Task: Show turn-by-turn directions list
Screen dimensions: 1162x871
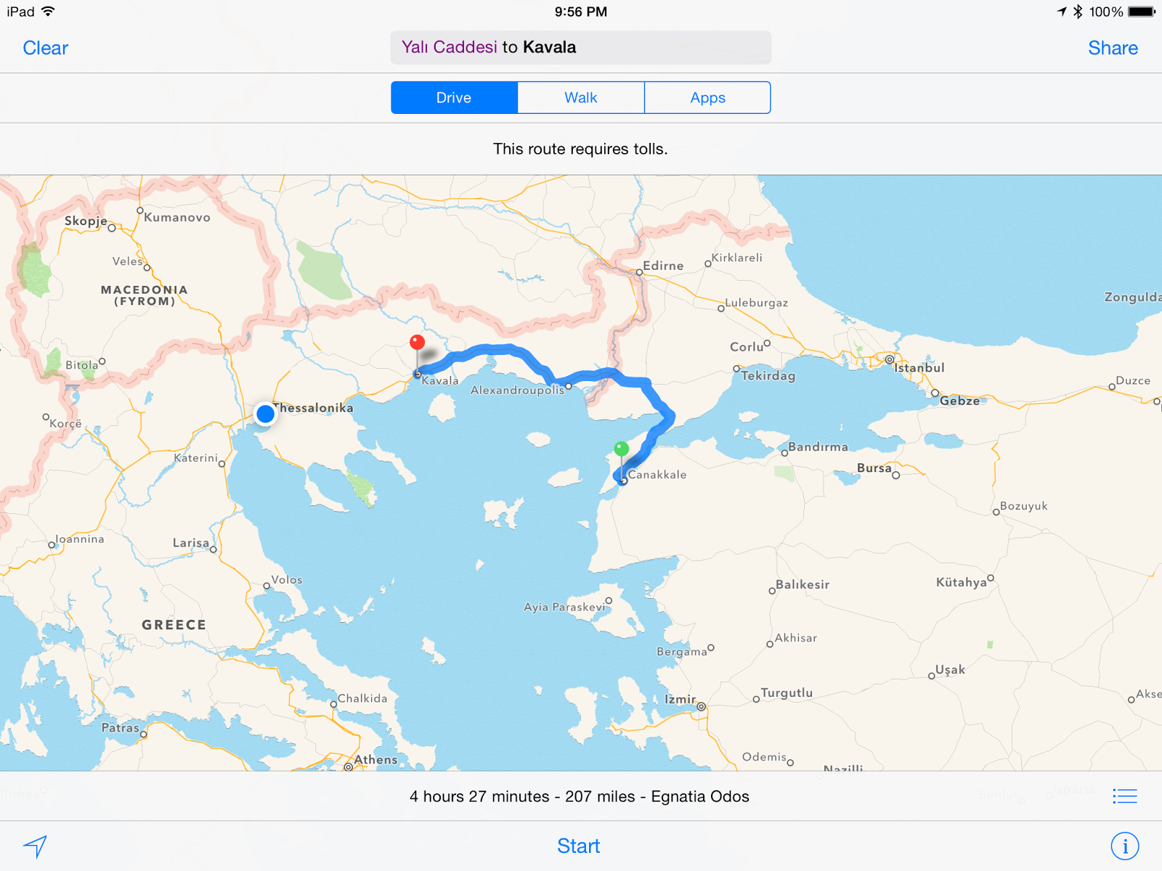Action: tap(1124, 796)
